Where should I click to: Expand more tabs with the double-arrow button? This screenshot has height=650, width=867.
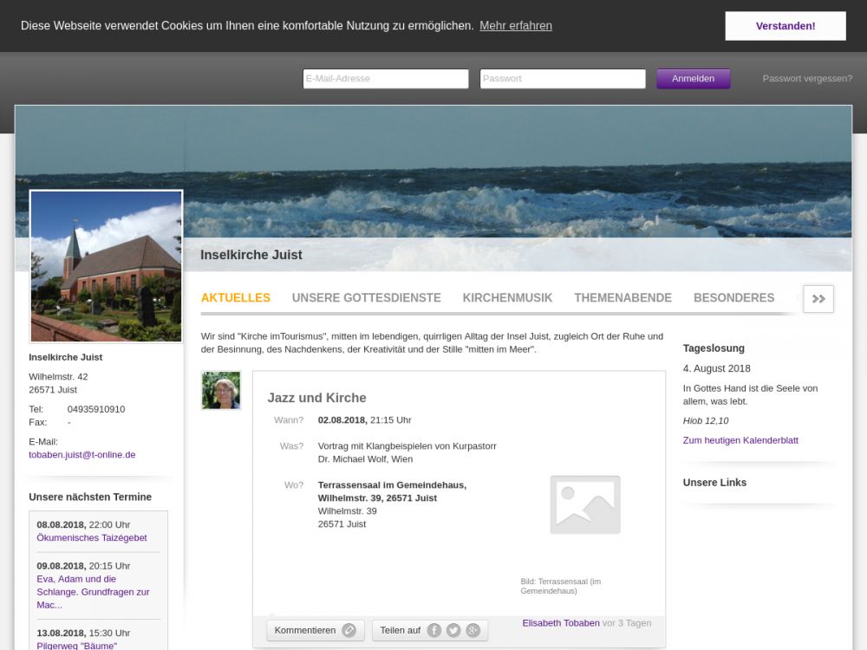pyautogui.click(x=818, y=298)
